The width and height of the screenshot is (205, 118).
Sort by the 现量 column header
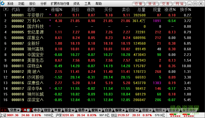pos(157,9)
